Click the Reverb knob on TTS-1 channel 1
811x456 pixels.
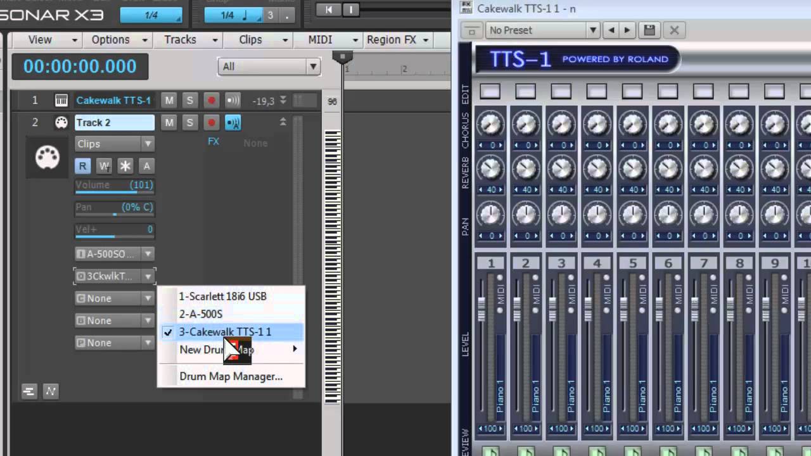490,168
